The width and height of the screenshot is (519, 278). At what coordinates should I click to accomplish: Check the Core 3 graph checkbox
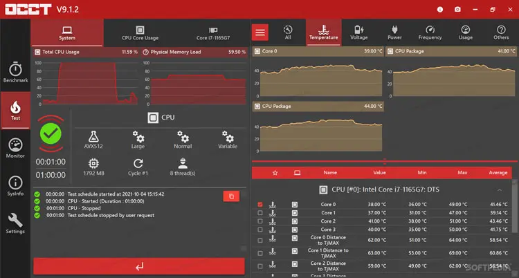click(260, 230)
